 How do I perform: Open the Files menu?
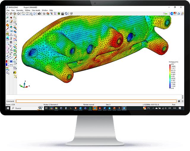tap(8, 10)
